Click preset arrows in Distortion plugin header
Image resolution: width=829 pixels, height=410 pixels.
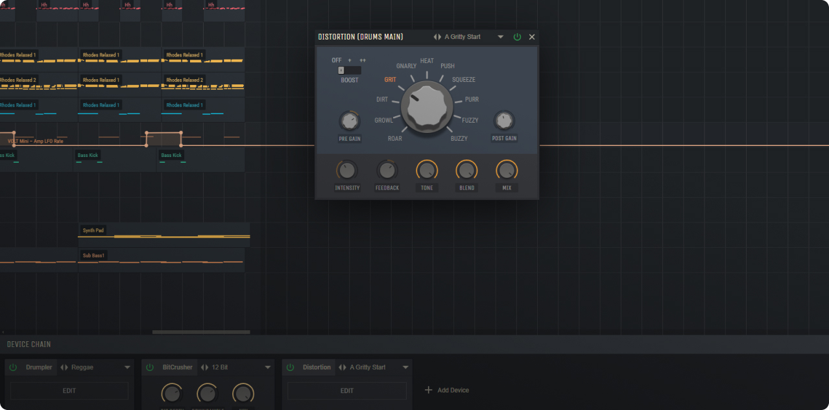[x=437, y=37]
